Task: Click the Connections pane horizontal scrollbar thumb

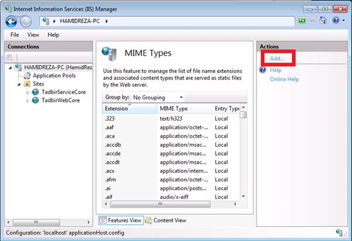Action: [36, 222]
